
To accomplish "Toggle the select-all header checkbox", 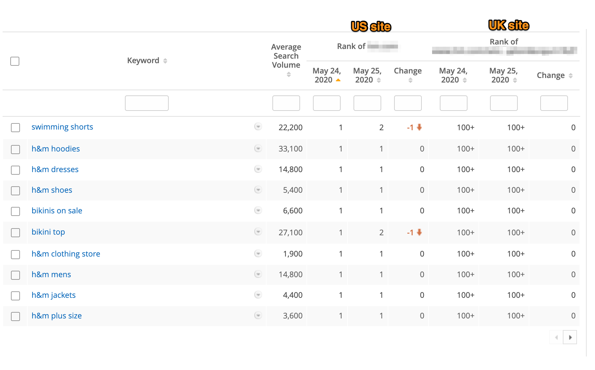I will pos(15,61).
